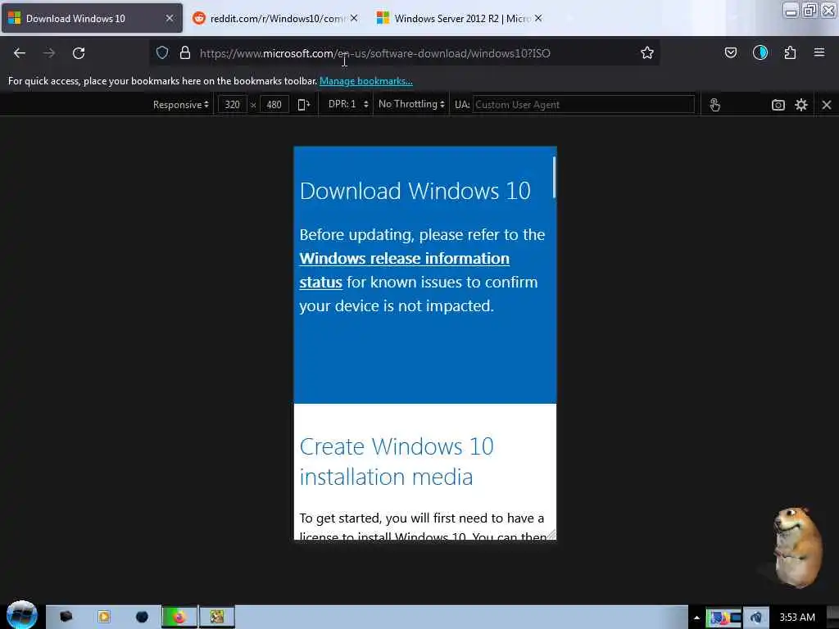This screenshot has width=839, height=629.
Task: Open the Firefox account icon
Action: point(760,52)
